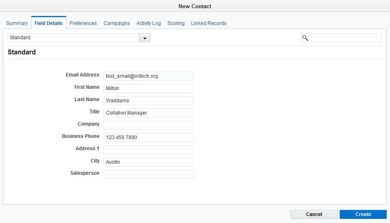This screenshot has height=223, width=390.
Task: Switch to Linked Records tab
Action: point(209,23)
